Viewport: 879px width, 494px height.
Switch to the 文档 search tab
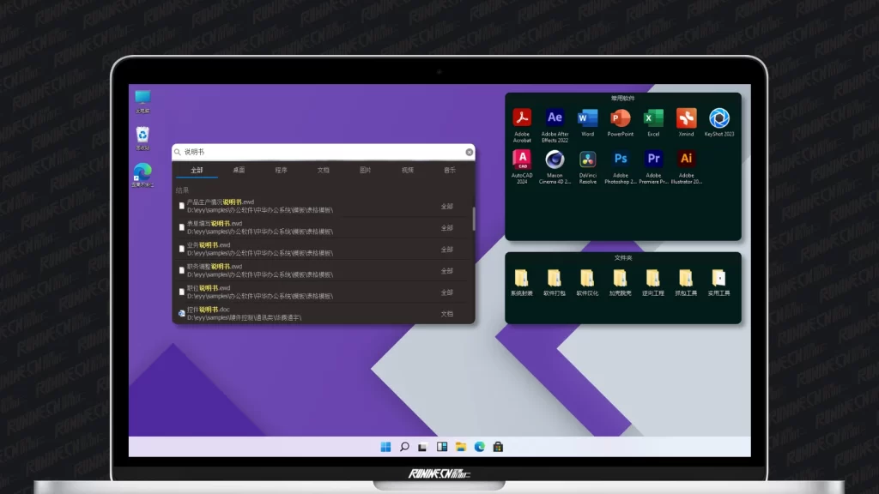coord(323,170)
